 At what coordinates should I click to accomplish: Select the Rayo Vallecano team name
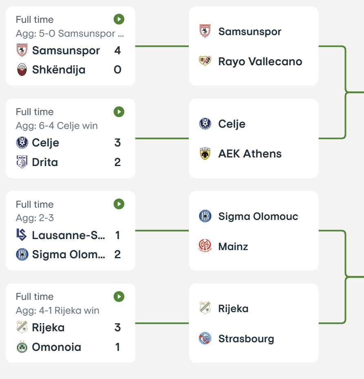(x=260, y=62)
